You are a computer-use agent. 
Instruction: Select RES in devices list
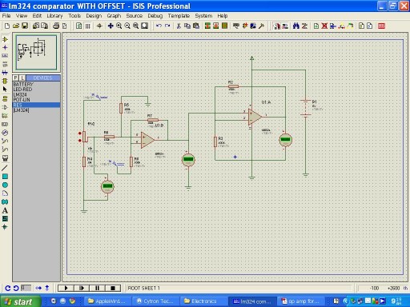[36, 105]
